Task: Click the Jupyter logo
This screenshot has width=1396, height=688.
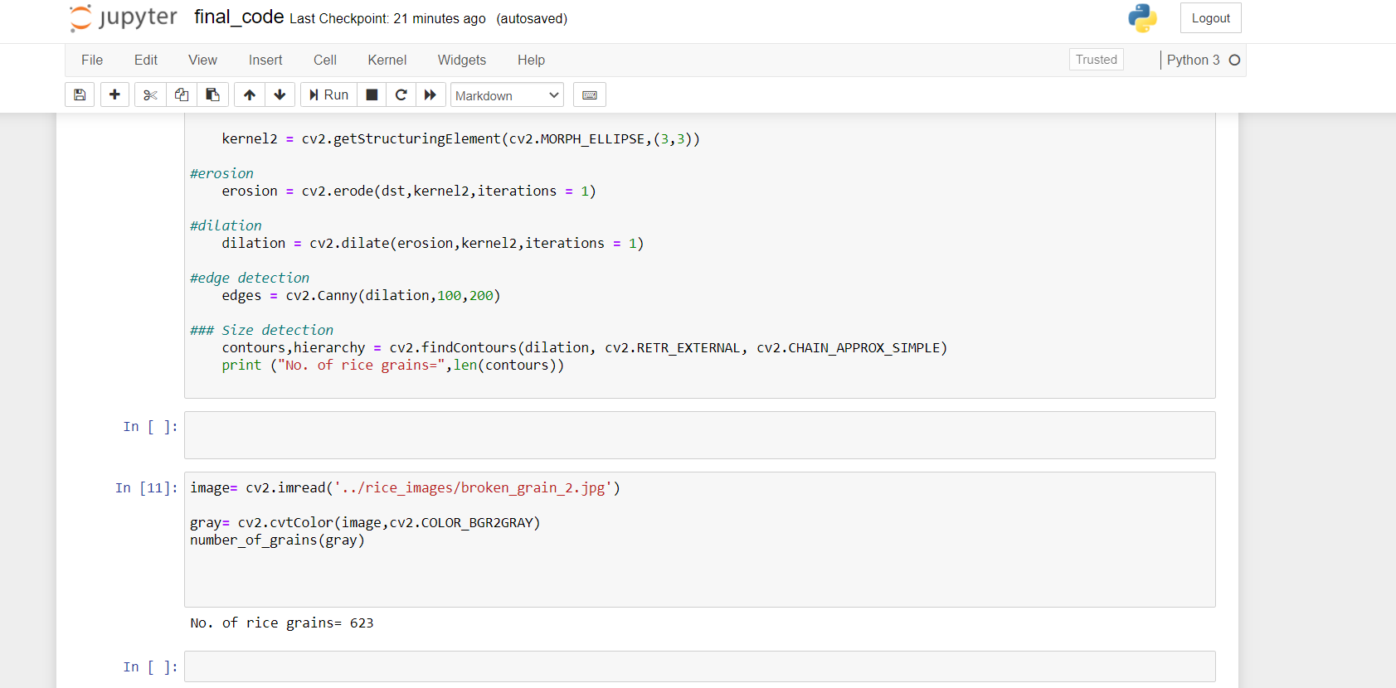Action: [x=123, y=17]
